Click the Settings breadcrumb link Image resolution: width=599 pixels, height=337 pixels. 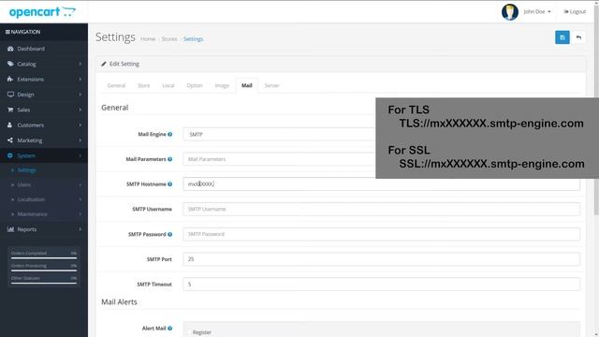[x=194, y=39]
